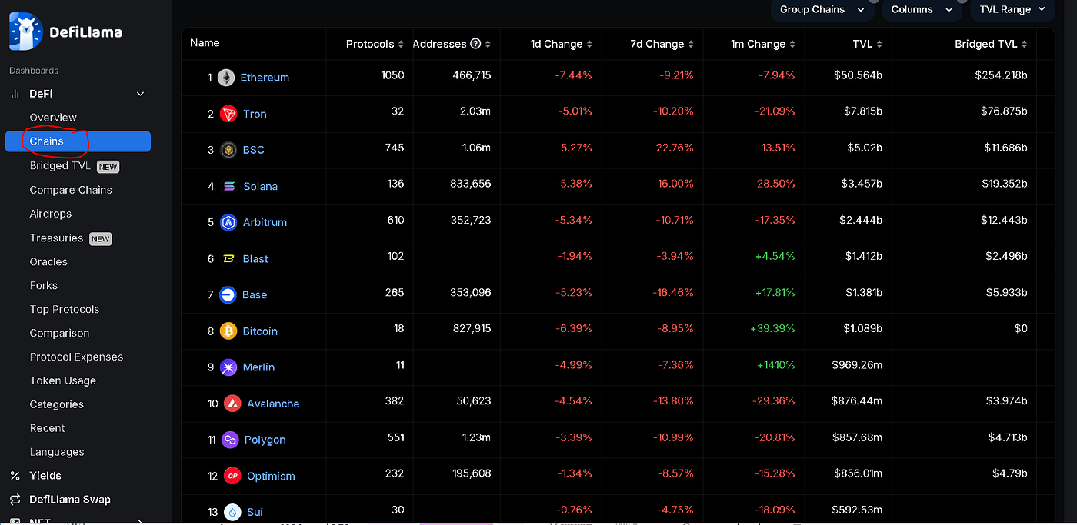Open the Optimism chain link
Image resolution: width=1077 pixels, height=525 pixels.
[x=271, y=476]
